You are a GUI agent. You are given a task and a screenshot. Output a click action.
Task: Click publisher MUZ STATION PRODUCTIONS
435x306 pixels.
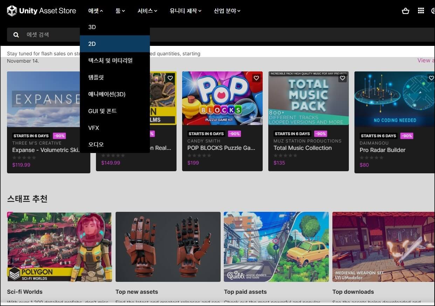point(308,141)
